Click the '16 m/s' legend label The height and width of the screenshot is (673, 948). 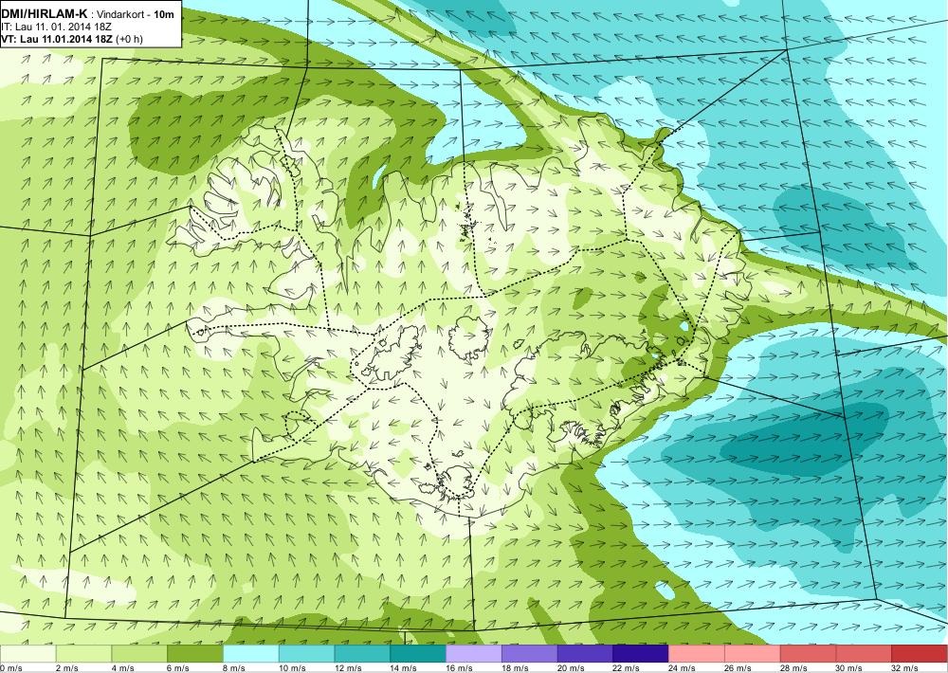459,668
